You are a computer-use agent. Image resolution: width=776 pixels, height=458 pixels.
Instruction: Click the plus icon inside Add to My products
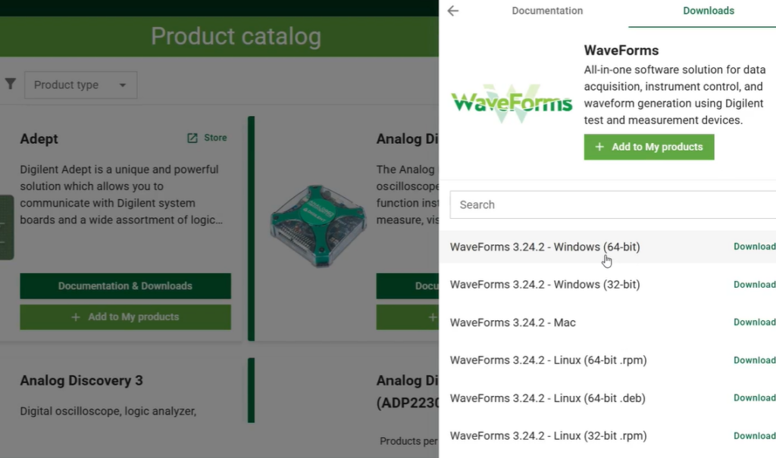pyautogui.click(x=599, y=147)
